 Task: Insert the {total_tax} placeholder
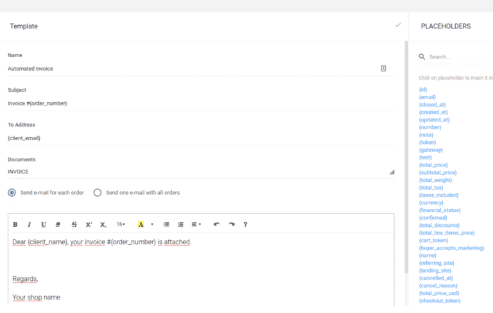(x=431, y=188)
